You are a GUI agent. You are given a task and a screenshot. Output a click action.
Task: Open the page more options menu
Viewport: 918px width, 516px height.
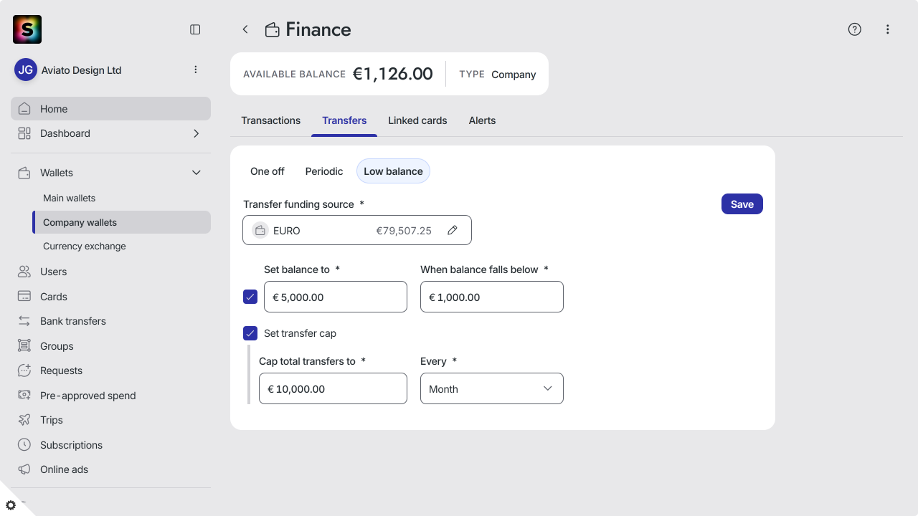click(x=888, y=29)
